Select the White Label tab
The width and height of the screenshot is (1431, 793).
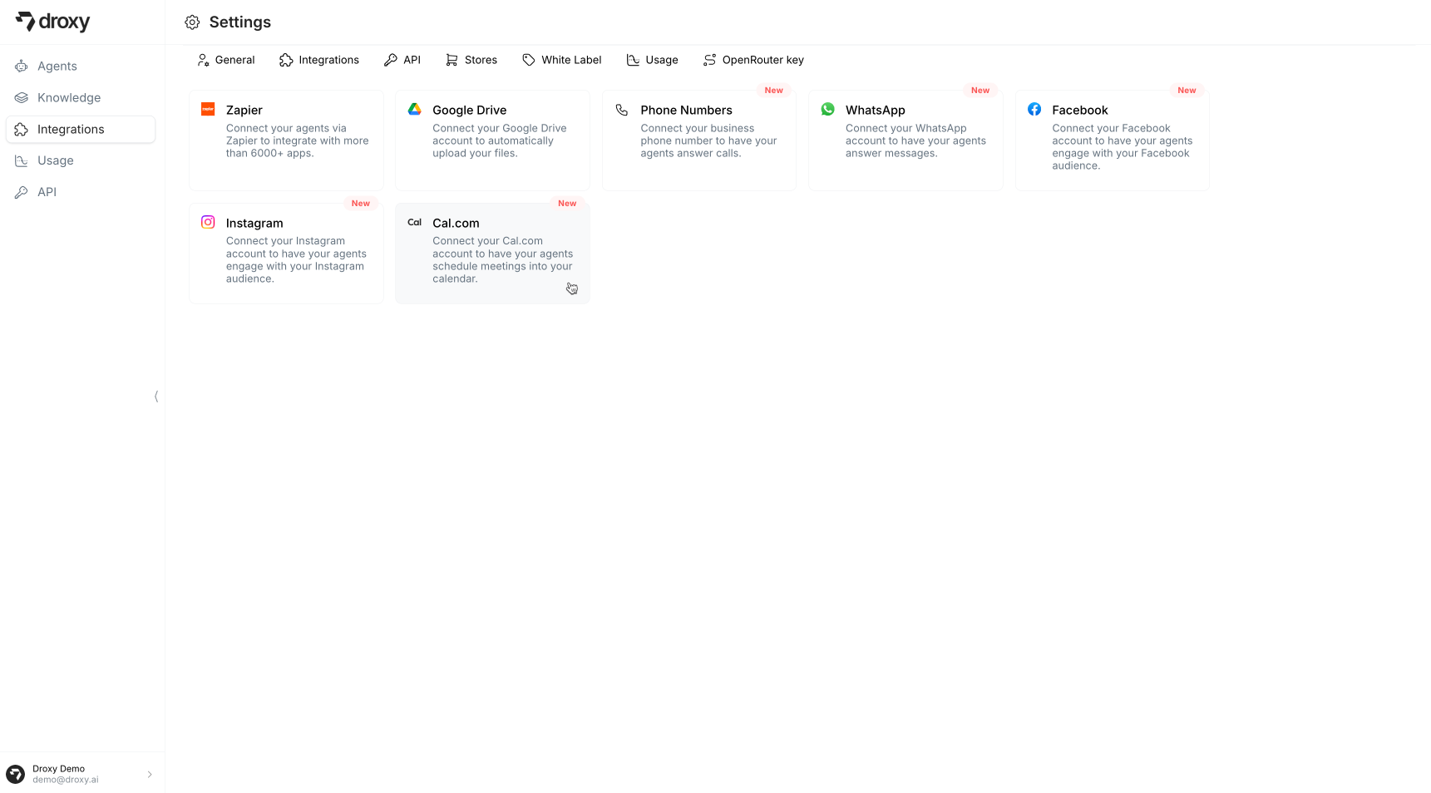(562, 60)
